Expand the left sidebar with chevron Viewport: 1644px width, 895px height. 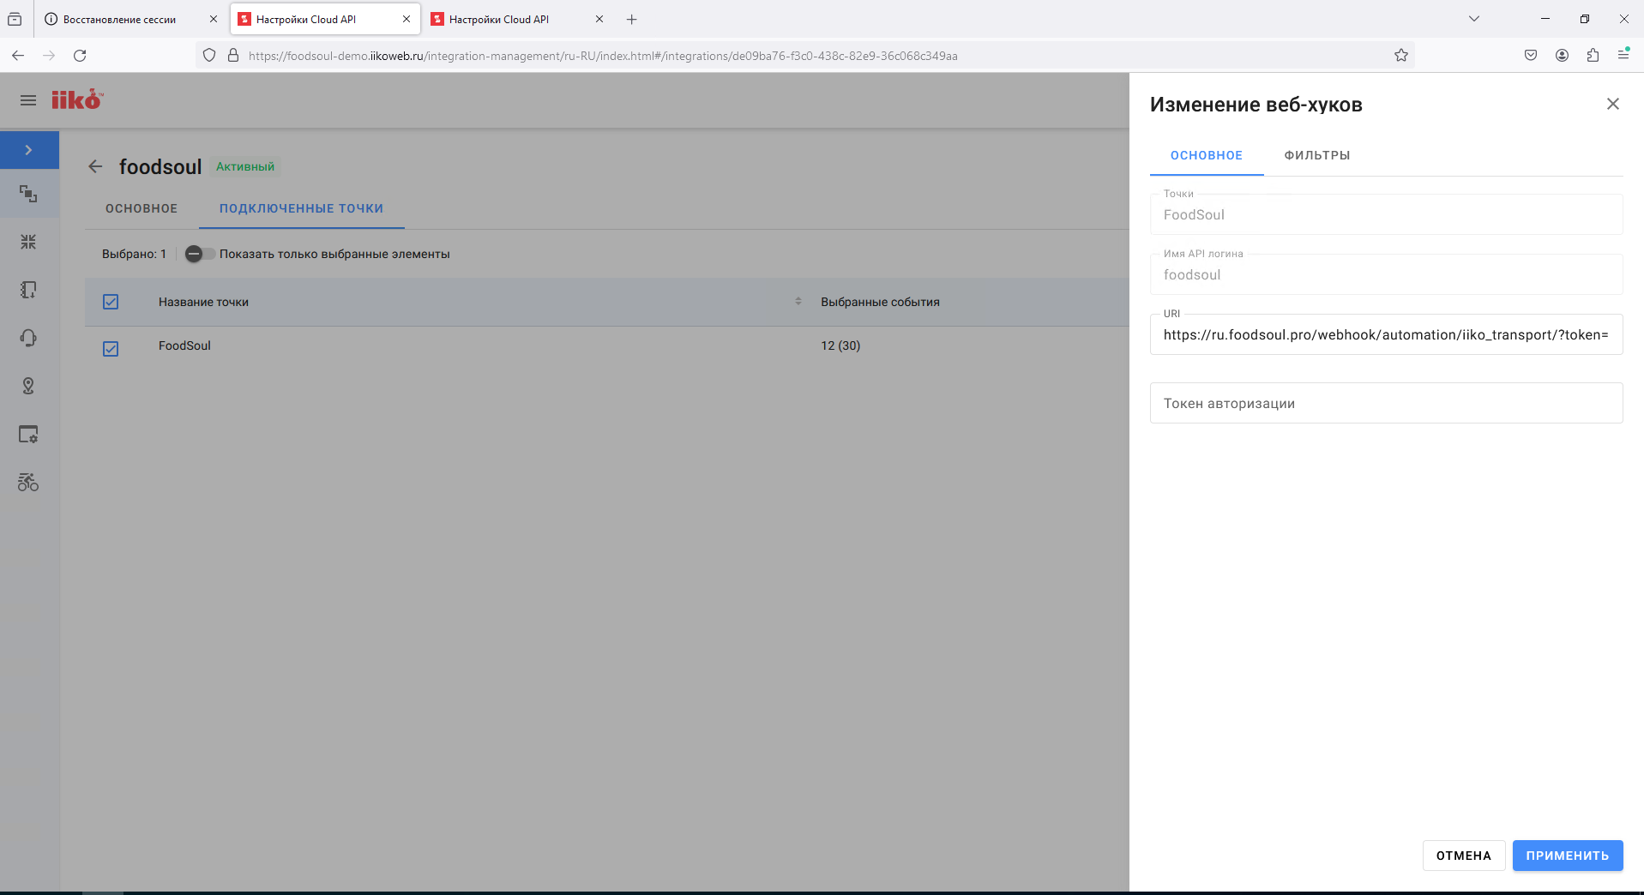29,150
